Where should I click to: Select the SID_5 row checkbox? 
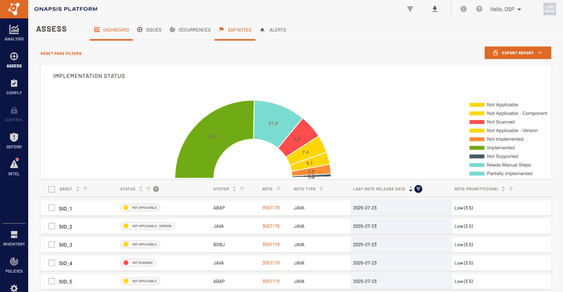(x=52, y=281)
